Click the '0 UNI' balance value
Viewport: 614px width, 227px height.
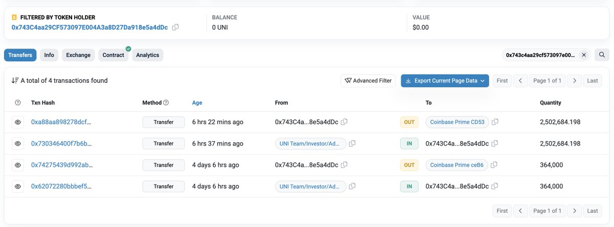tap(220, 28)
